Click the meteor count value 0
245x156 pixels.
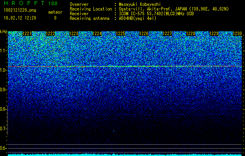55,18
